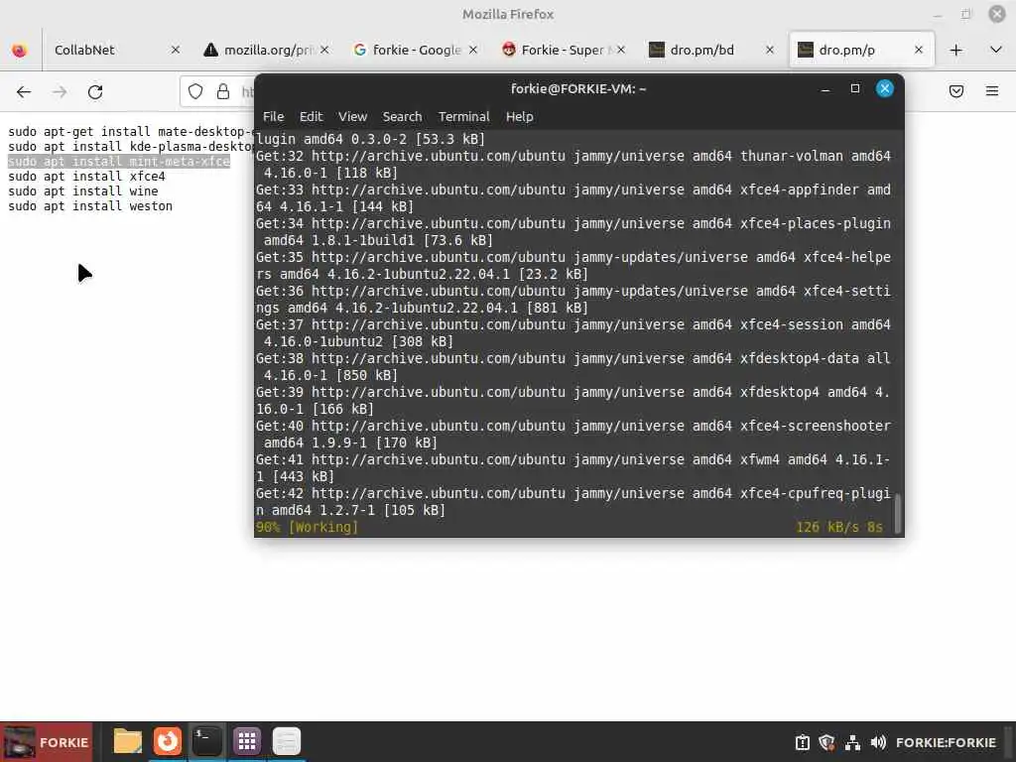Click the 'sudo apt install mint-meta-xfce' highlighted line
Image resolution: width=1016 pixels, height=762 pixels.
(119, 162)
